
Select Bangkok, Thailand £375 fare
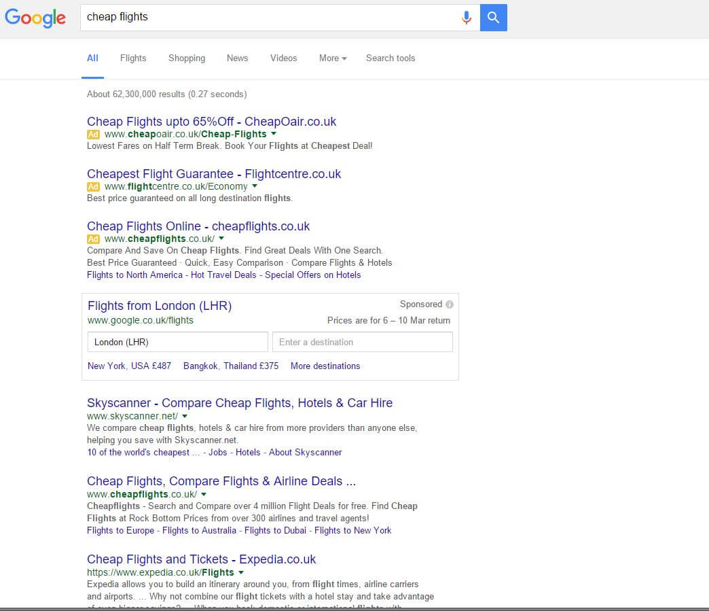click(231, 366)
